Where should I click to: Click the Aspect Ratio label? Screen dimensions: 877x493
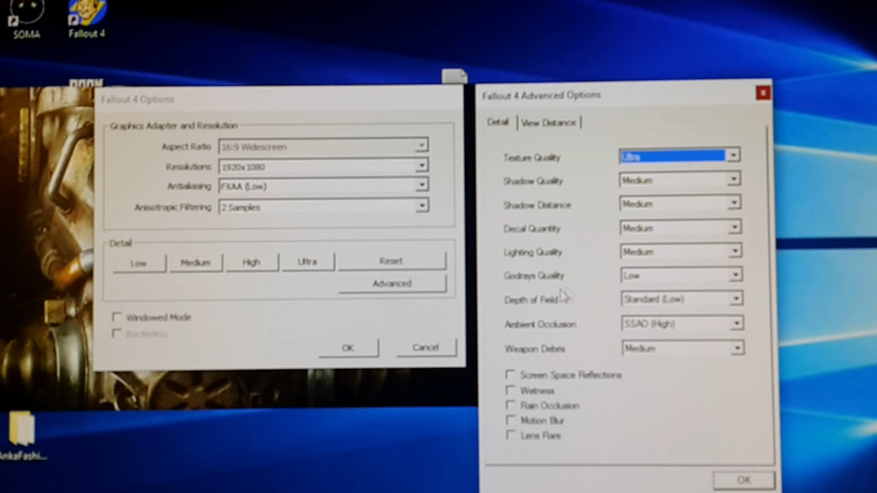(x=186, y=146)
